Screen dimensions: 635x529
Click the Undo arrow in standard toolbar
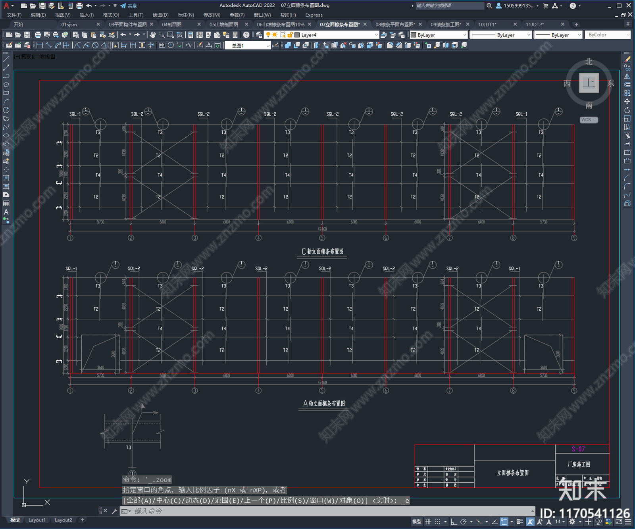point(123,35)
